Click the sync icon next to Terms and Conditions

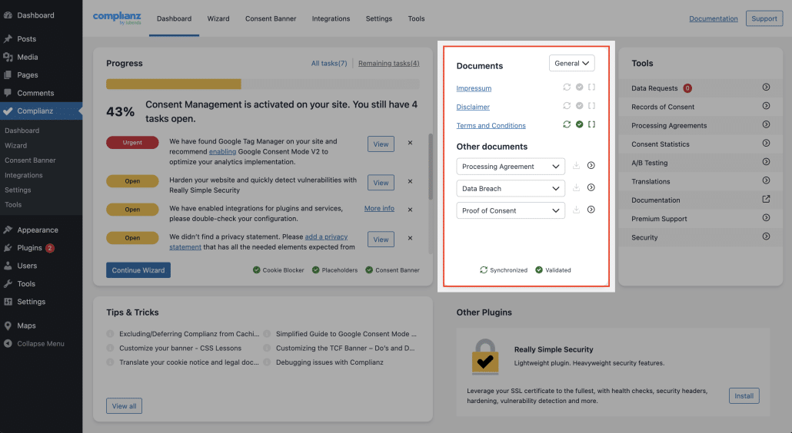(567, 124)
